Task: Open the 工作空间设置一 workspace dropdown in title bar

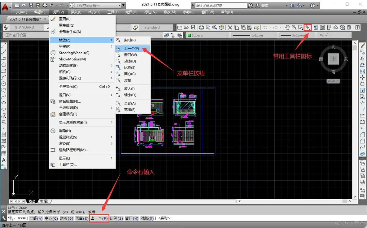Action: [x=95, y=5]
